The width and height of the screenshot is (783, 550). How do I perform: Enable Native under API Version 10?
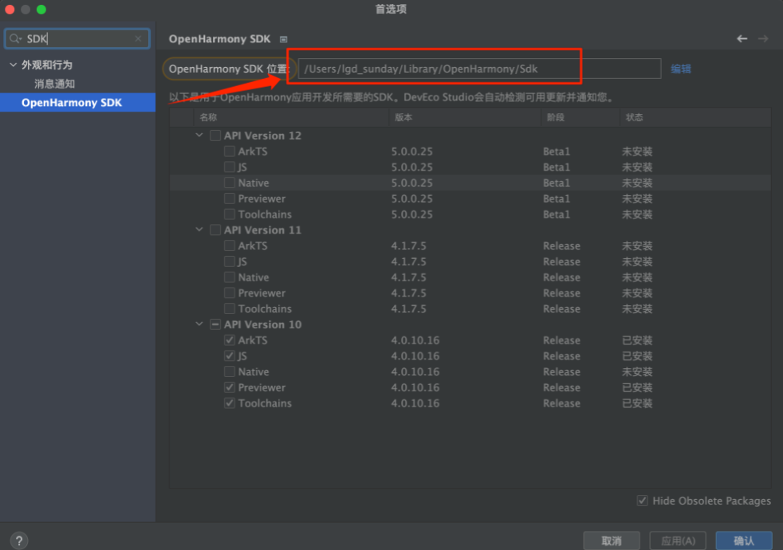pyautogui.click(x=230, y=372)
